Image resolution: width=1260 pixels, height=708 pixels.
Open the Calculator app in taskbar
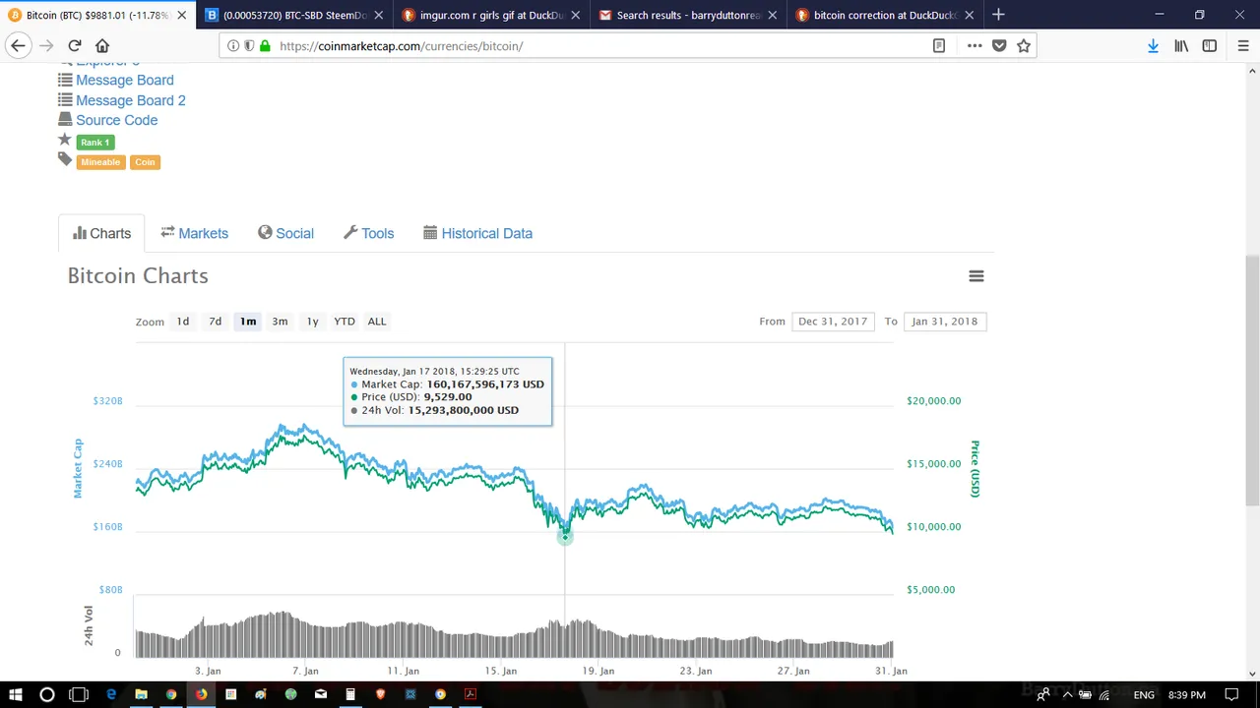pyautogui.click(x=350, y=694)
